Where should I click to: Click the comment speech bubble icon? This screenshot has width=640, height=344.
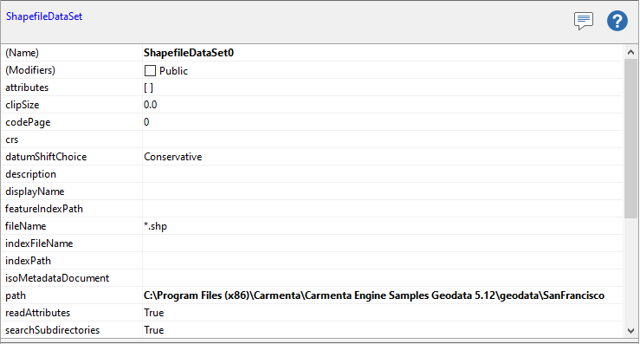coord(583,21)
